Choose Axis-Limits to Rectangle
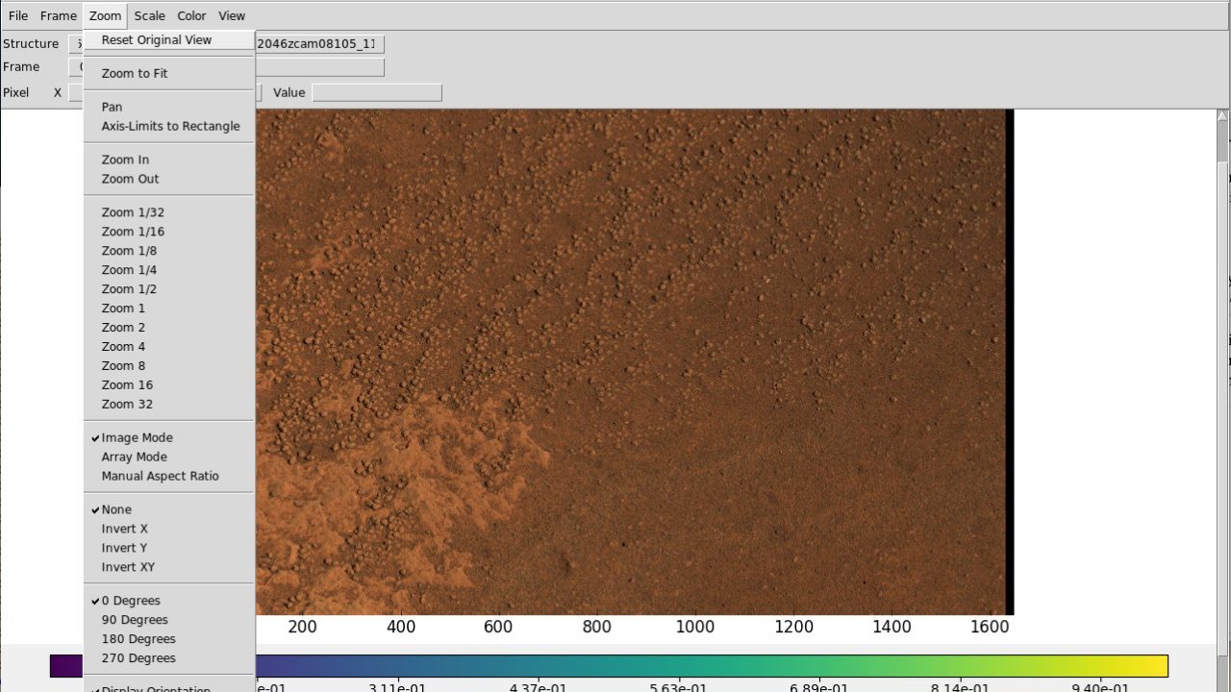Viewport: 1231px width, 692px height. 170,126
